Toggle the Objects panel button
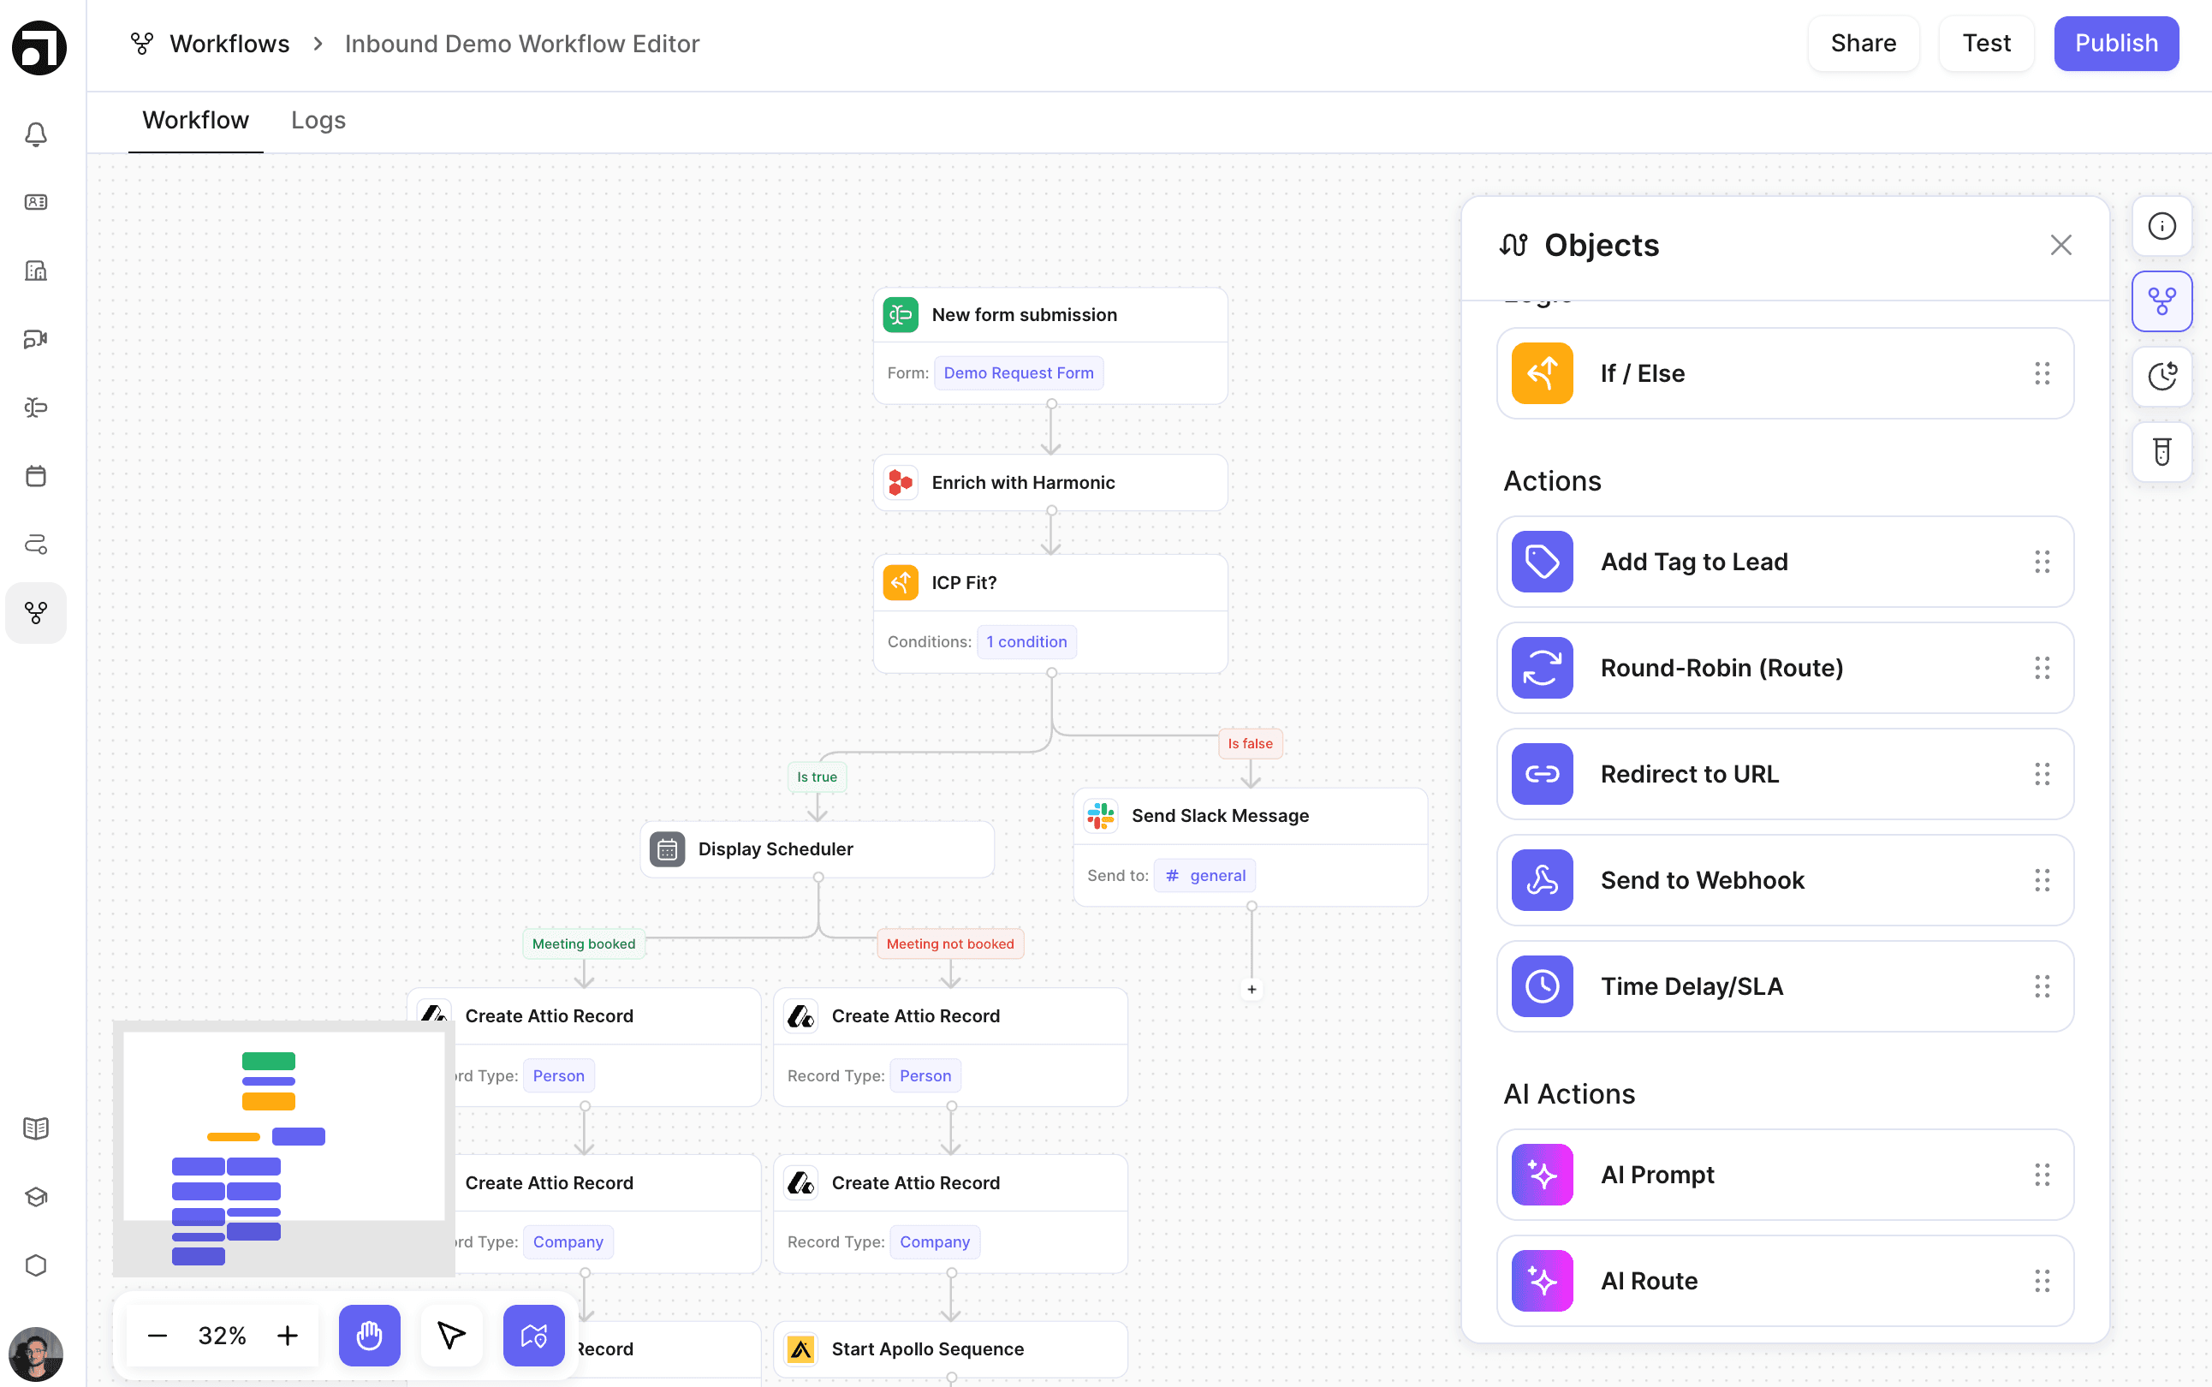Viewport: 2212px width, 1387px height. click(x=2161, y=301)
